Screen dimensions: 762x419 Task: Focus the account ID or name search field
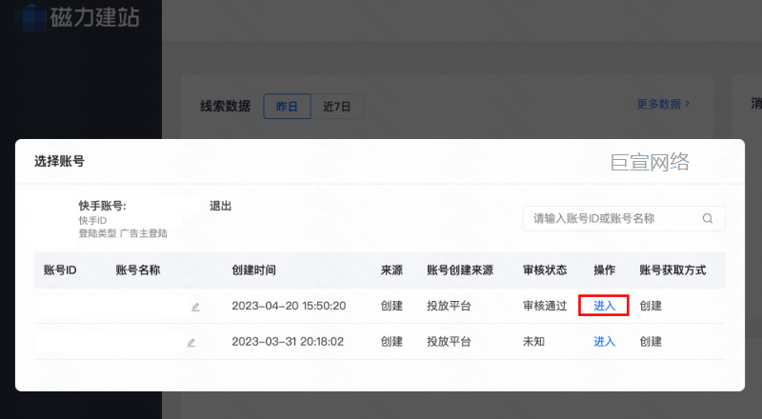pyautogui.click(x=624, y=219)
